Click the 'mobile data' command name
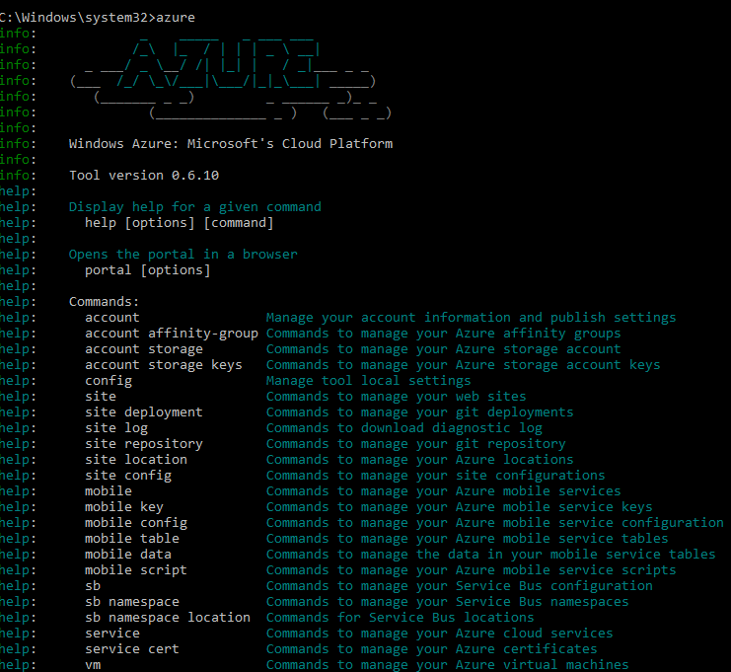Image resolution: width=731 pixels, height=672 pixels. (128, 555)
